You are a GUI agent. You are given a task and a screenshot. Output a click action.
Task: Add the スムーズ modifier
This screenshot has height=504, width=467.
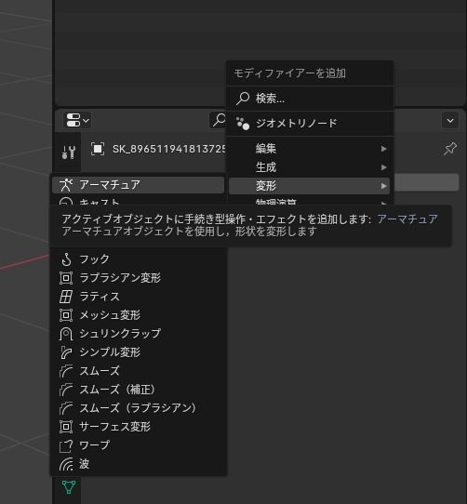(x=139, y=371)
